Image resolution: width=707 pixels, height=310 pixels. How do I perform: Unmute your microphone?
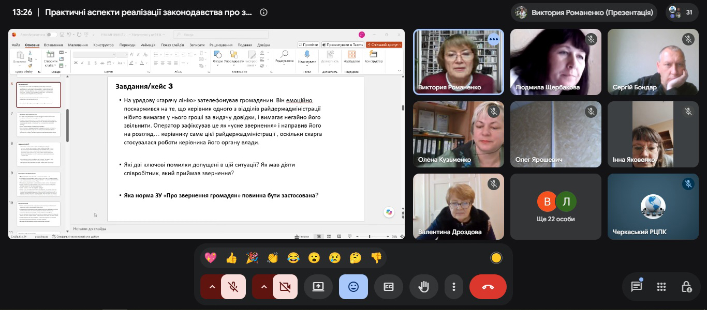coord(233,287)
